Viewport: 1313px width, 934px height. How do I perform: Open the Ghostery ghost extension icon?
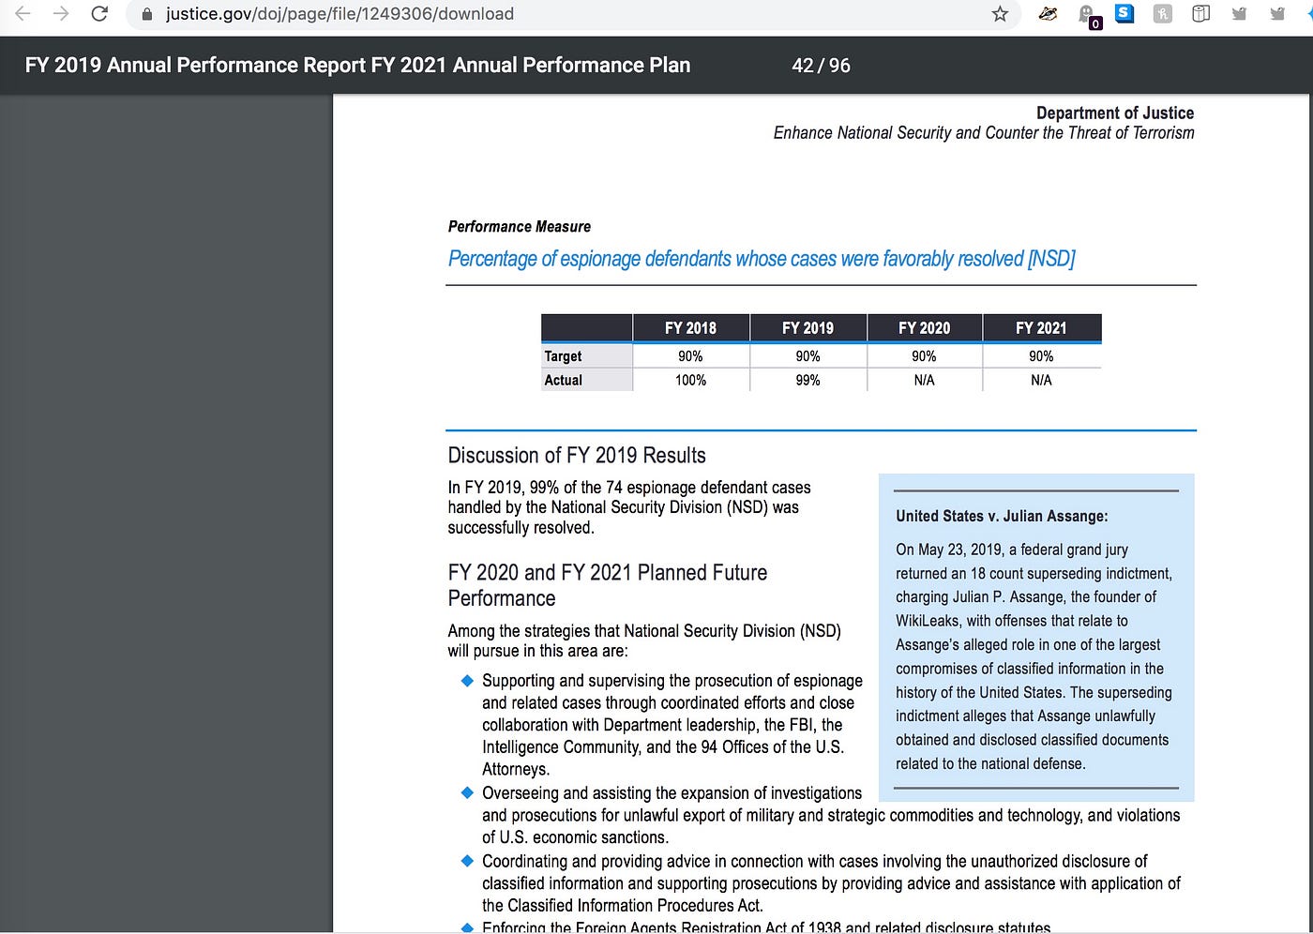[x=1089, y=16]
